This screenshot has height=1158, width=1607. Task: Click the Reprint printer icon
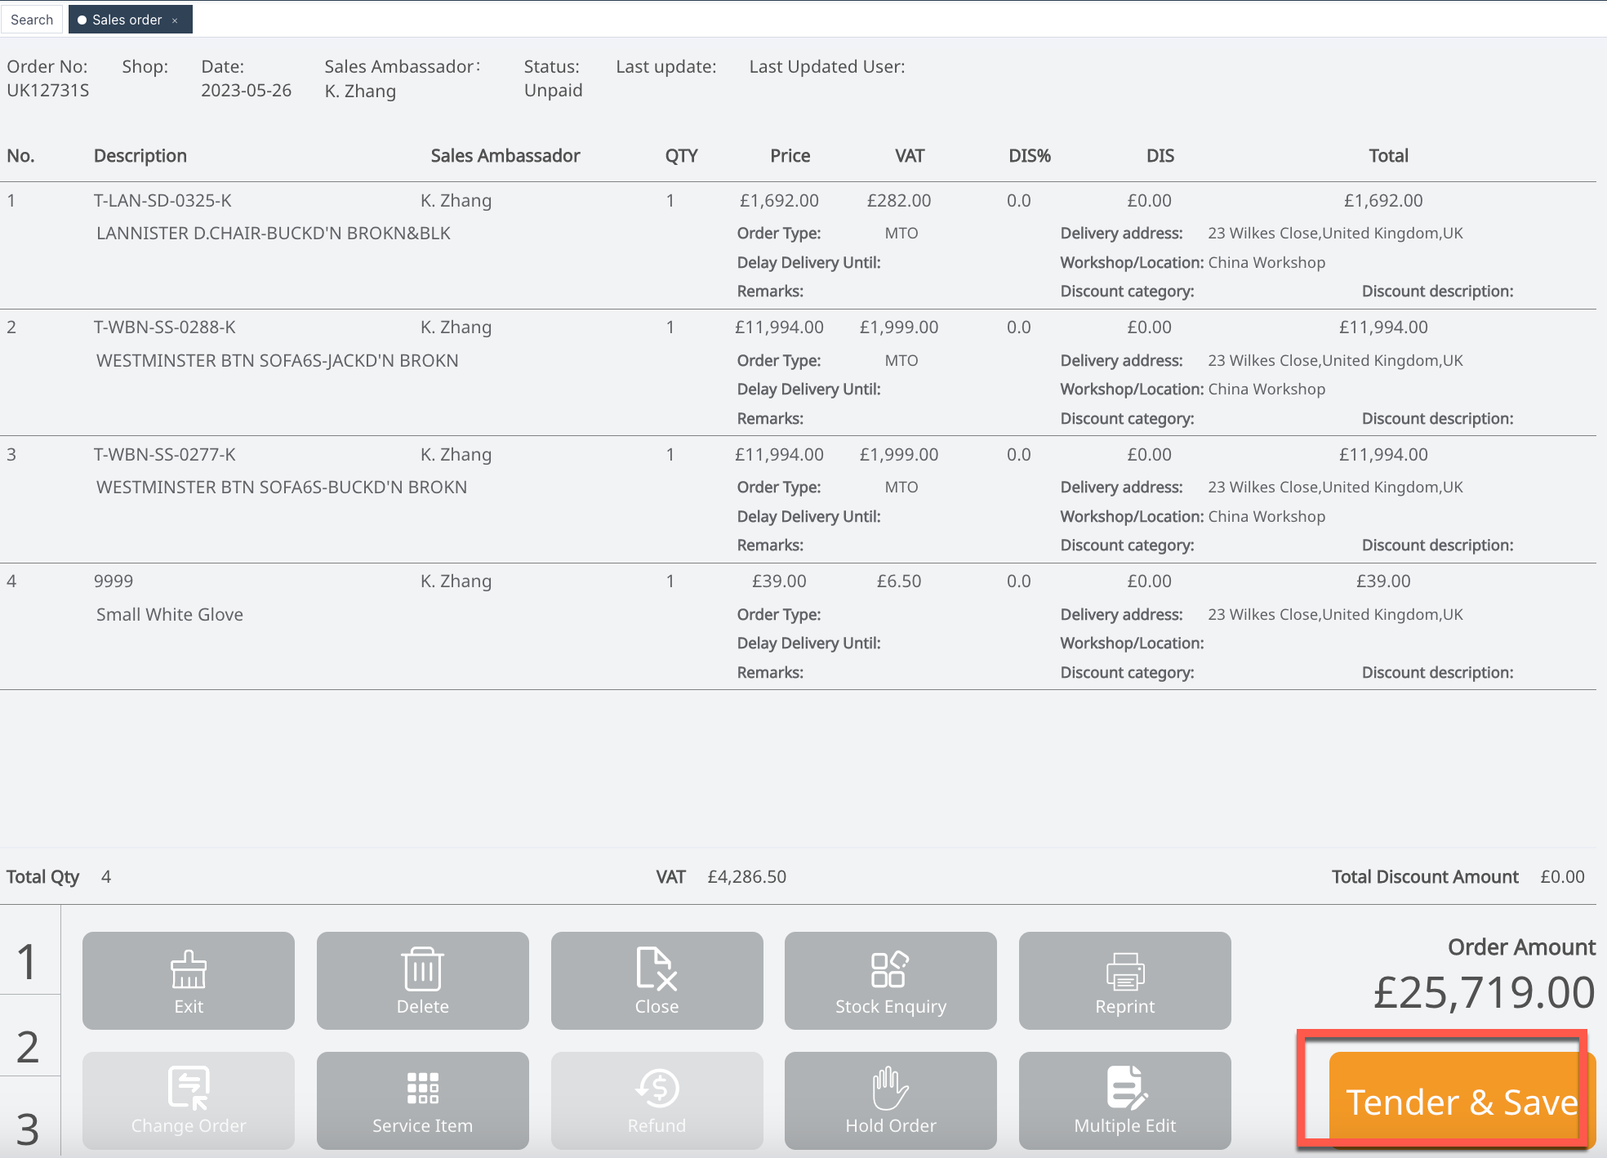pos(1124,980)
